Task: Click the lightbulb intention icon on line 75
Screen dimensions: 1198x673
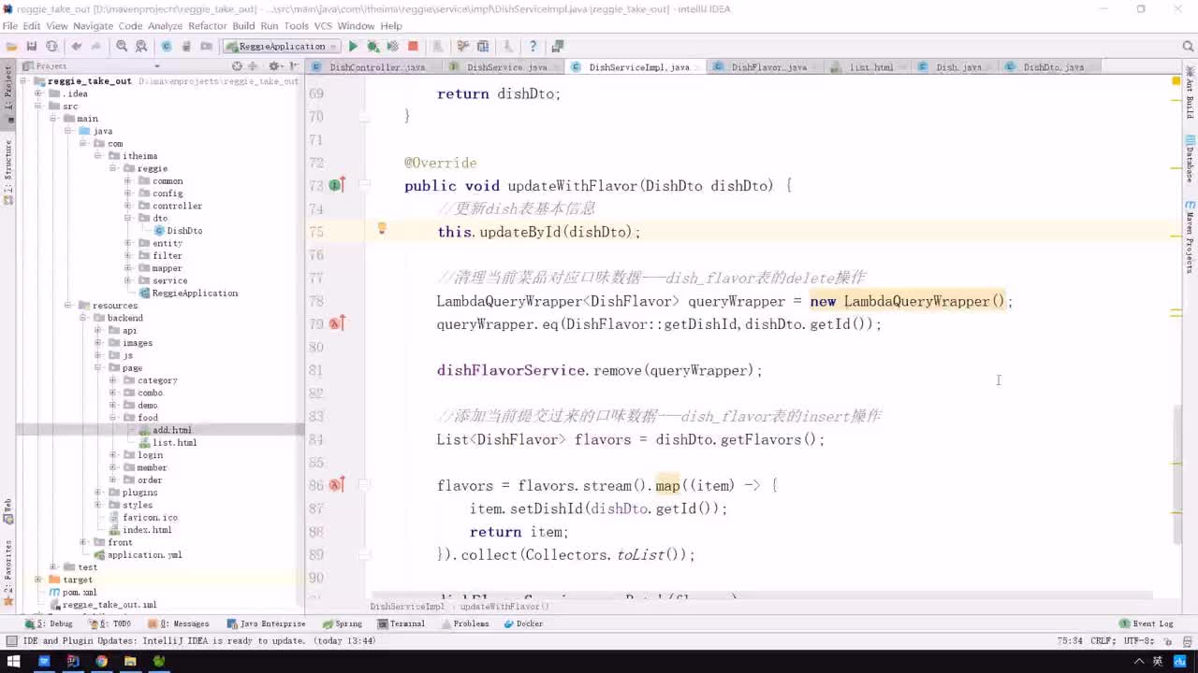Action: click(382, 228)
